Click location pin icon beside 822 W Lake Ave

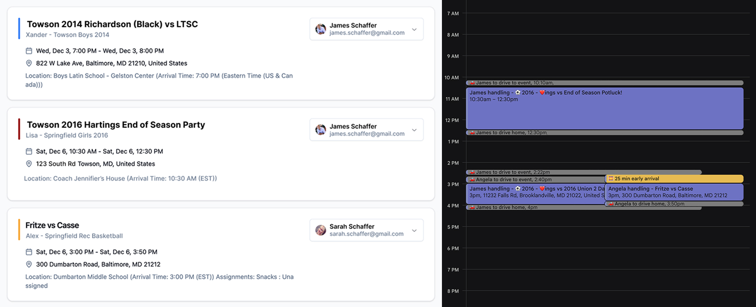tap(29, 63)
